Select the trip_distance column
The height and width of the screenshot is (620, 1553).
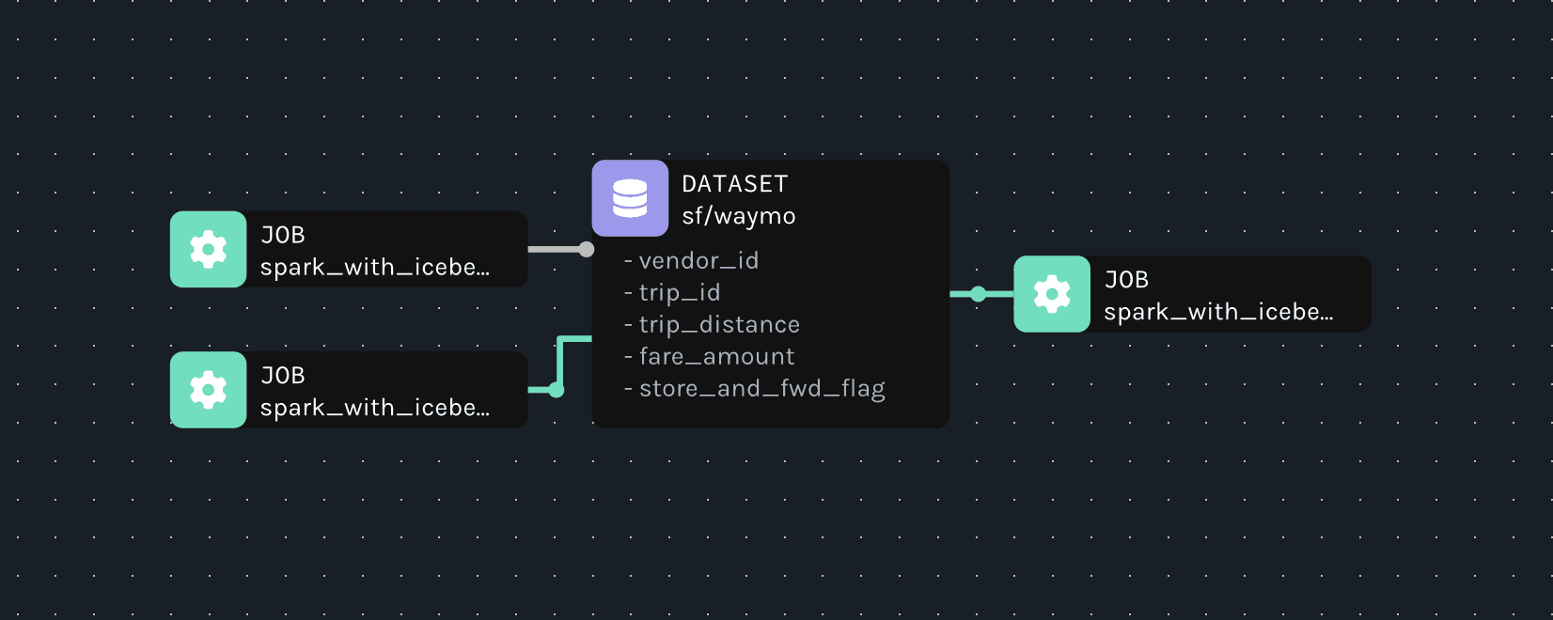tap(718, 324)
